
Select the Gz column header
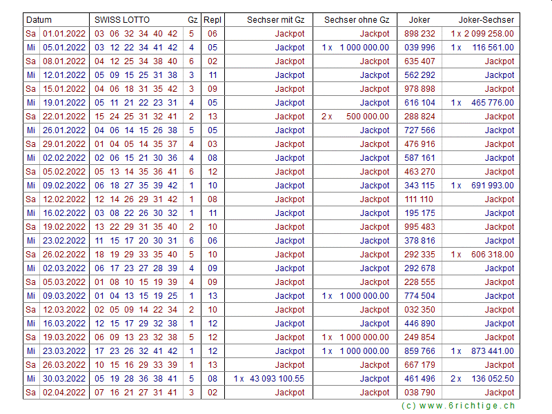(x=193, y=20)
